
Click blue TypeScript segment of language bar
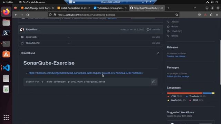(x=207, y=93)
